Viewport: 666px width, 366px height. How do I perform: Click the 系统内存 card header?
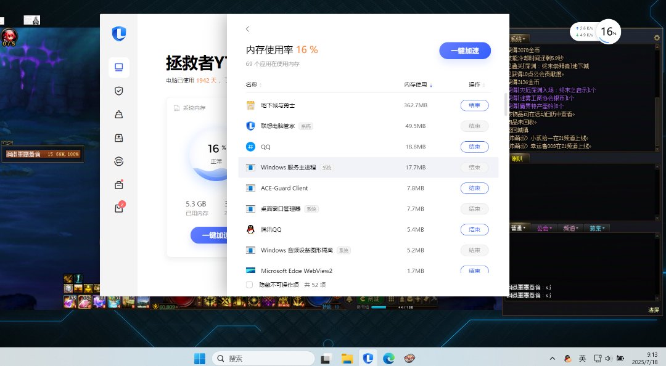[190, 108]
